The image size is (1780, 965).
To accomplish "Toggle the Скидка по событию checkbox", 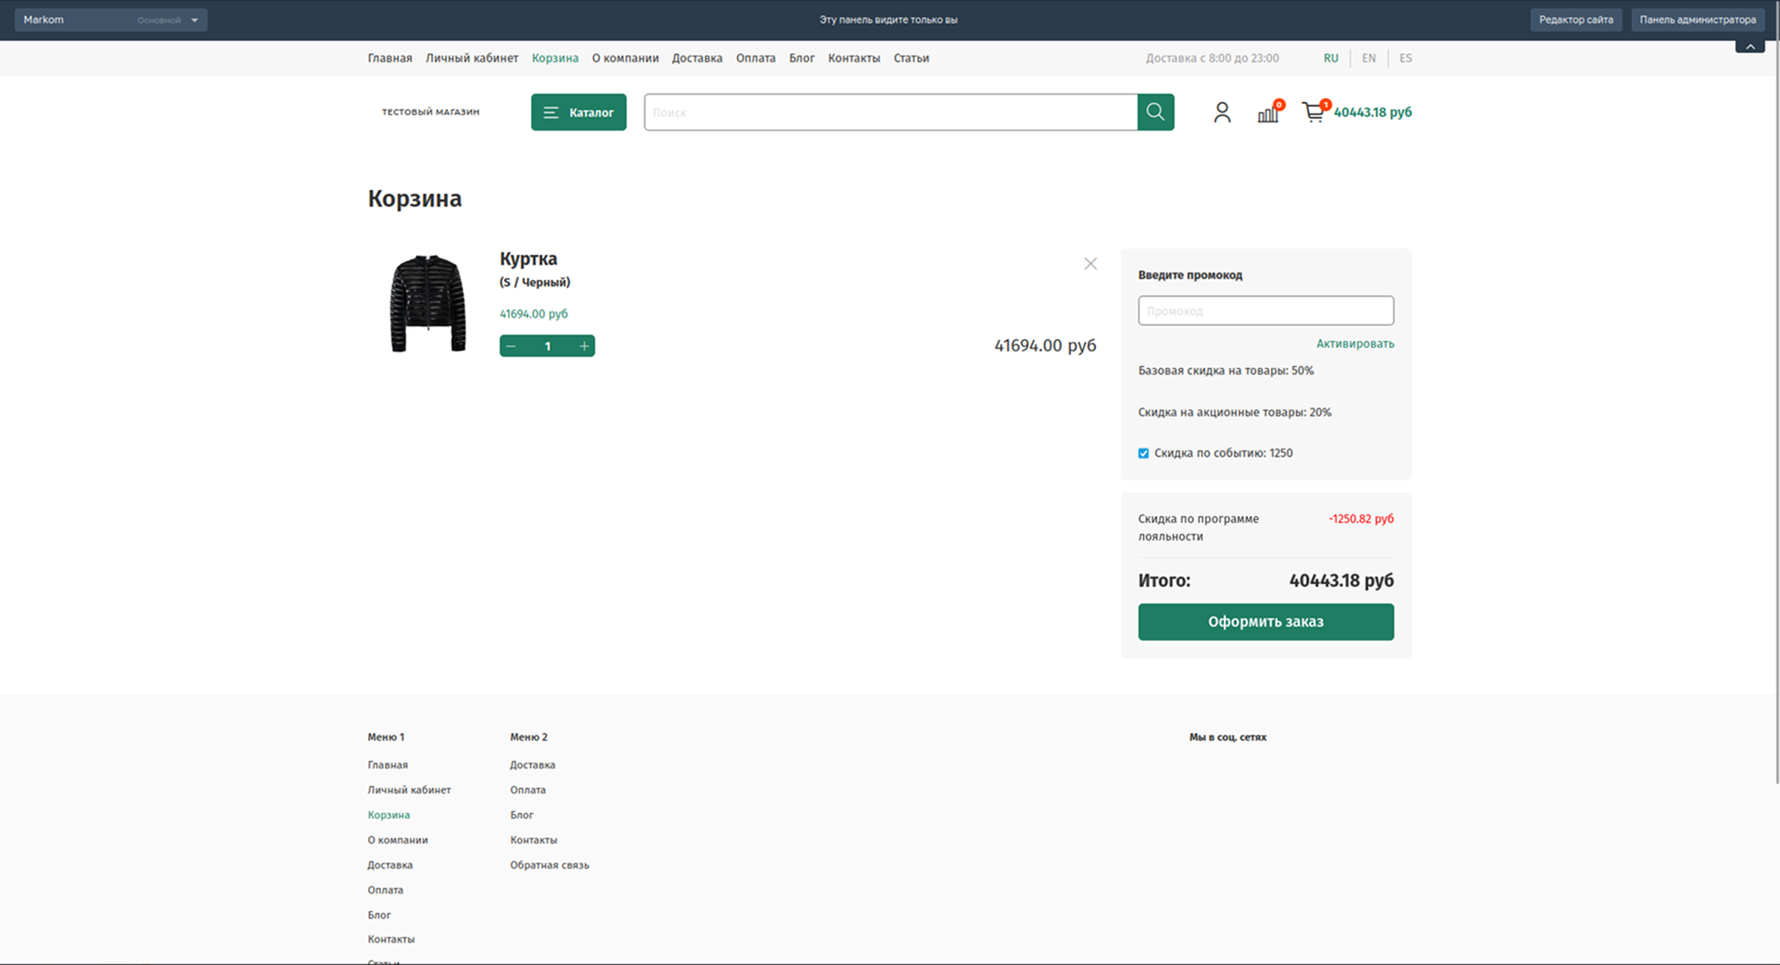I will (1143, 453).
